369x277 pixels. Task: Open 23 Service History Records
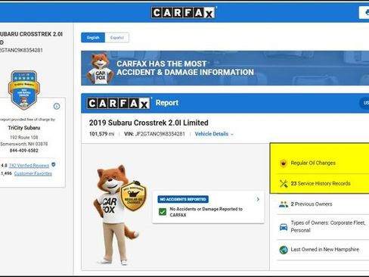pos(321,183)
